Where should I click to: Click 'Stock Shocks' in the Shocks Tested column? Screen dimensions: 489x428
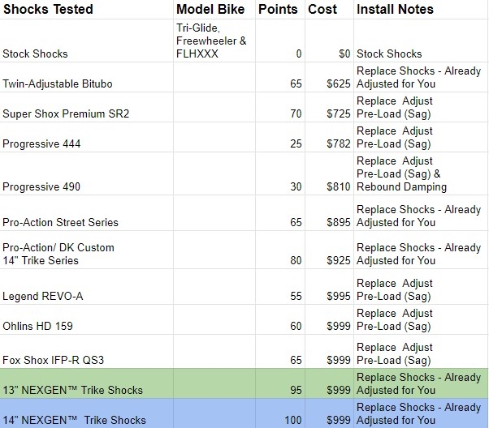tap(87, 41)
